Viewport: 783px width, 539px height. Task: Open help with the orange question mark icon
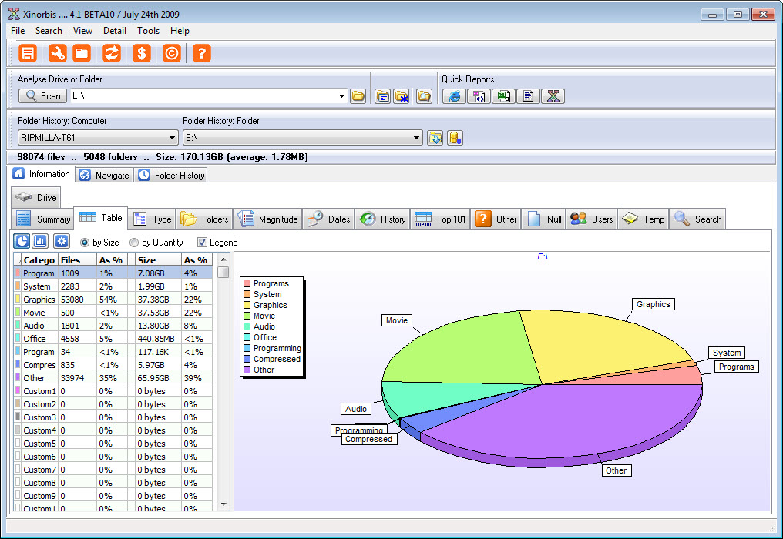coord(201,53)
